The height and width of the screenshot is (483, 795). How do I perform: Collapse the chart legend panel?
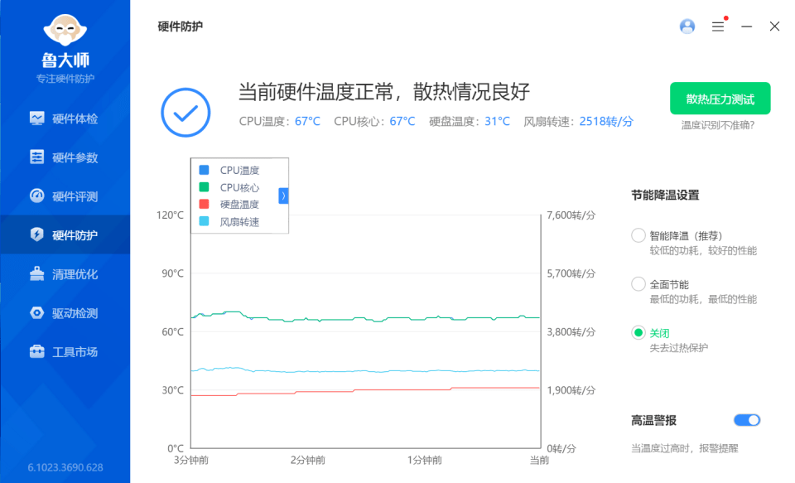pyautogui.click(x=282, y=196)
